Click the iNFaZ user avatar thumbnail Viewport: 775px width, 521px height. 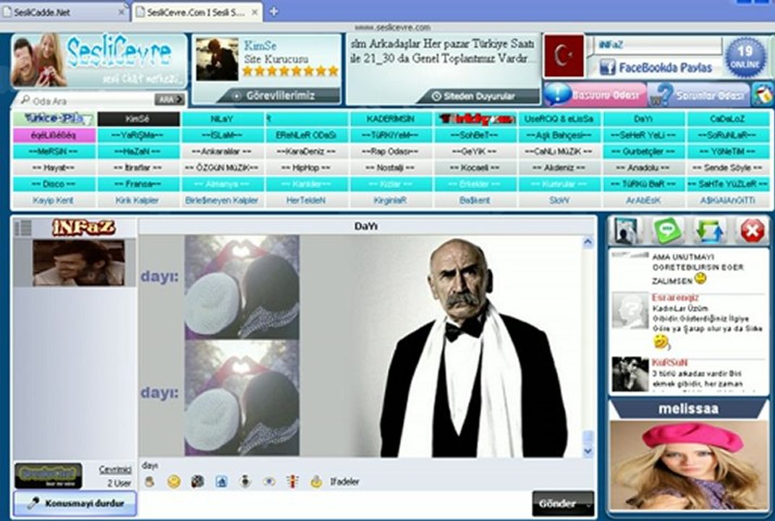point(79,263)
